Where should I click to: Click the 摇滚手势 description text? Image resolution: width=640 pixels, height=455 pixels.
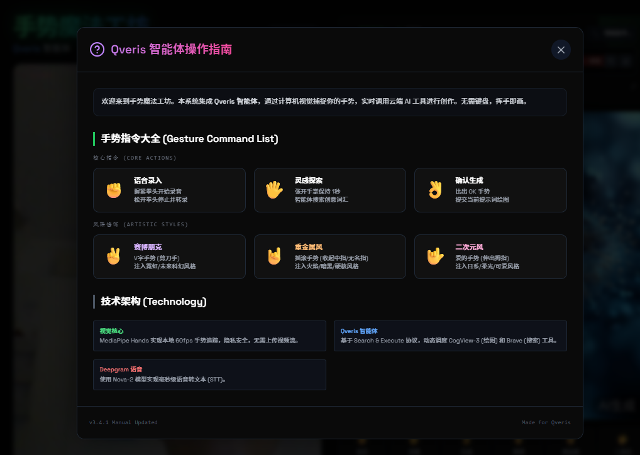pyautogui.click(x=331, y=258)
